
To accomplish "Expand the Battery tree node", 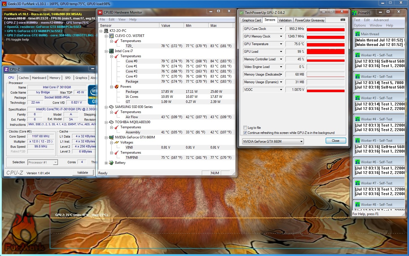I will pos(106,163).
